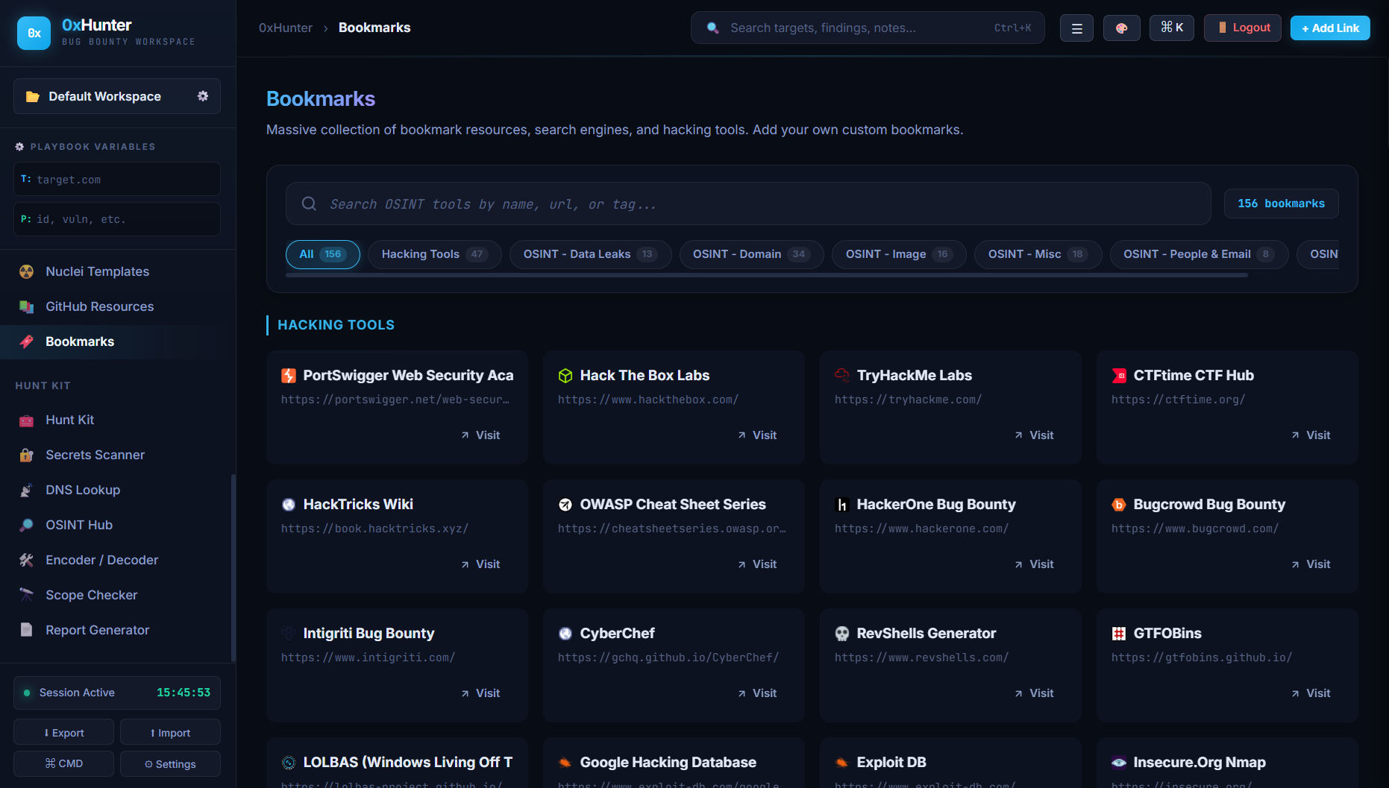1389x788 pixels.
Task: Click the OWASP Cheat Sheet icon
Action: (565, 505)
